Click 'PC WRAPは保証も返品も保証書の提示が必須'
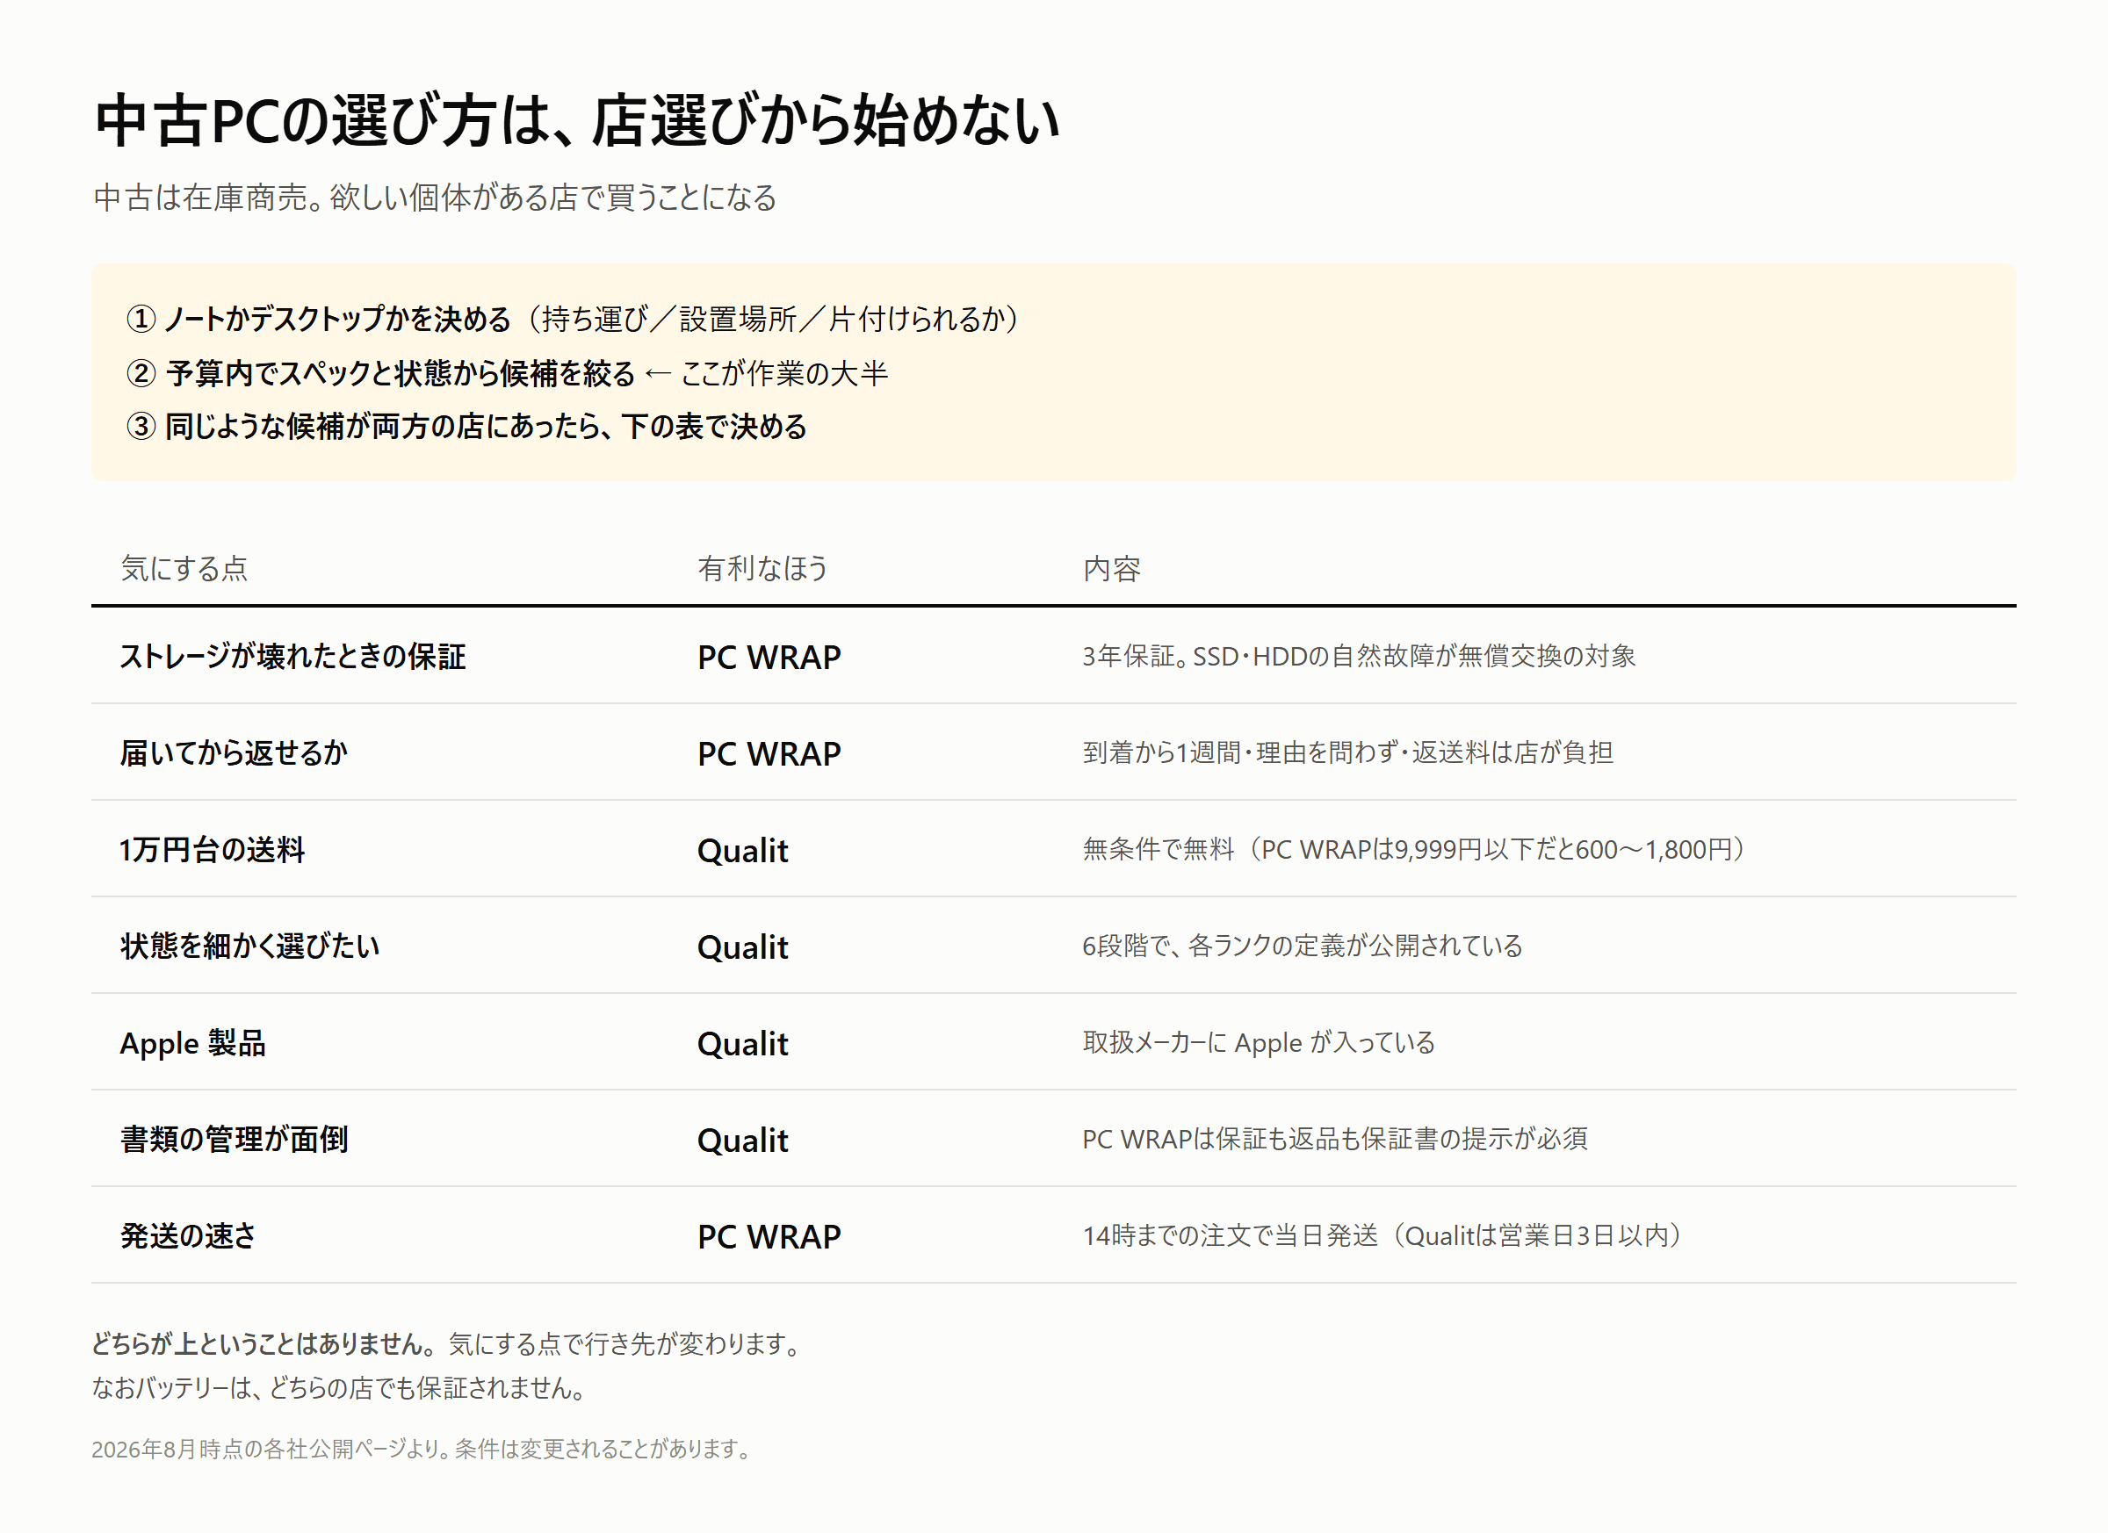The image size is (2108, 1533). click(1335, 1139)
